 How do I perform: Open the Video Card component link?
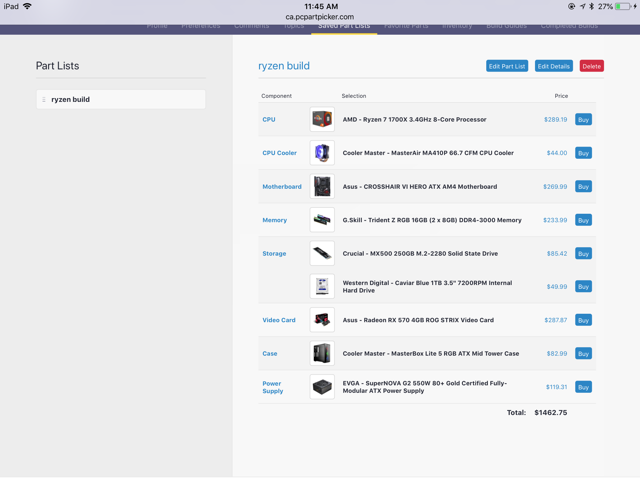tap(279, 320)
